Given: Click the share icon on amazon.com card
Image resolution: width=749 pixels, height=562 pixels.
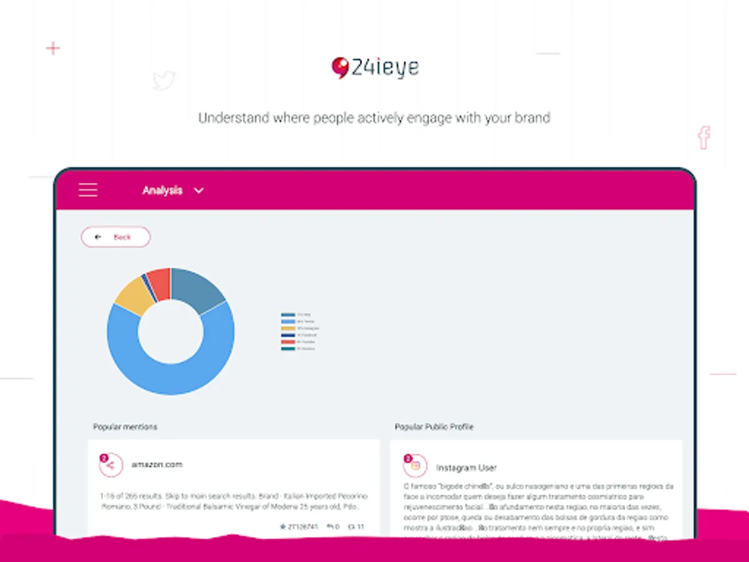Looking at the screenshot, I should 110,465.
